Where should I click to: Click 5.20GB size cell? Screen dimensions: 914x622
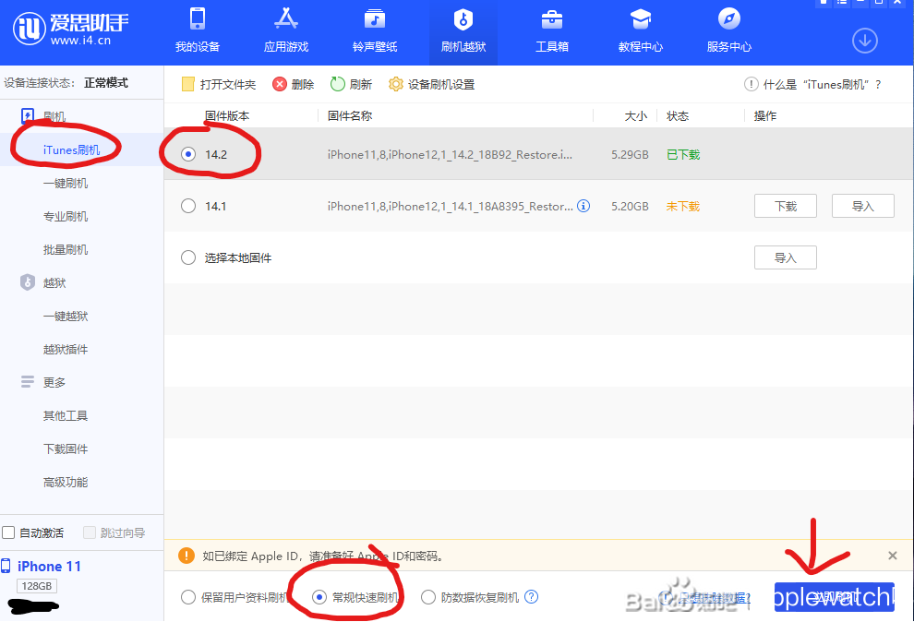coord(630,206)
